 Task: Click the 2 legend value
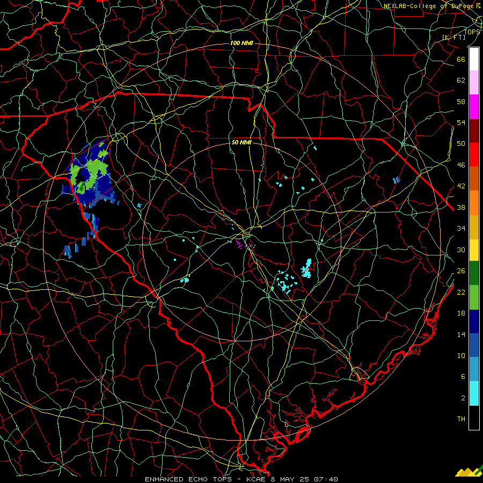463,398
